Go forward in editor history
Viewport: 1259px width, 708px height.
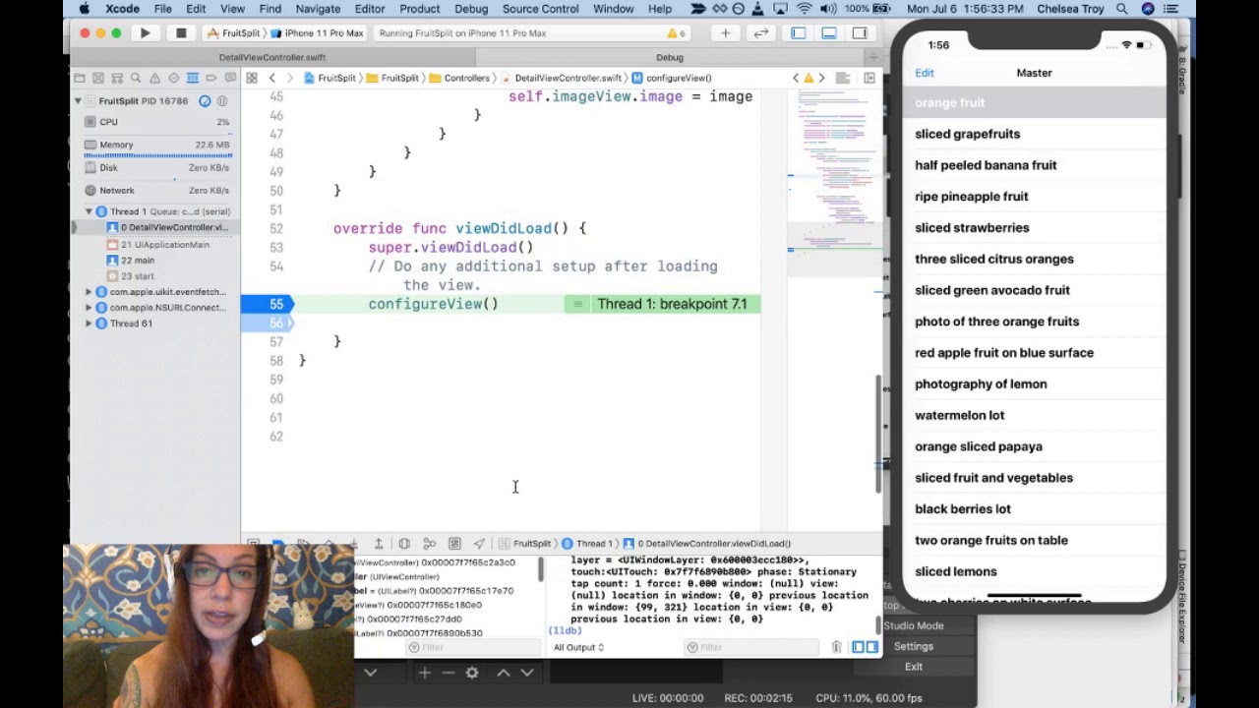[289, 78]
